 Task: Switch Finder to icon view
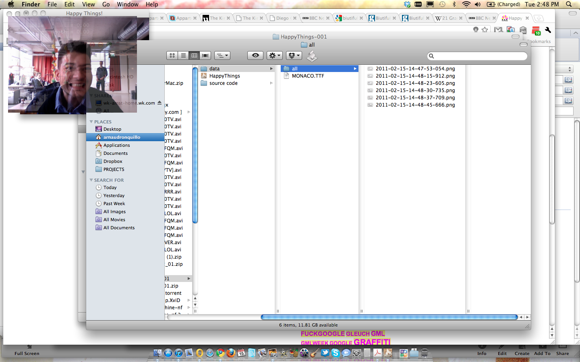(172, 56)
